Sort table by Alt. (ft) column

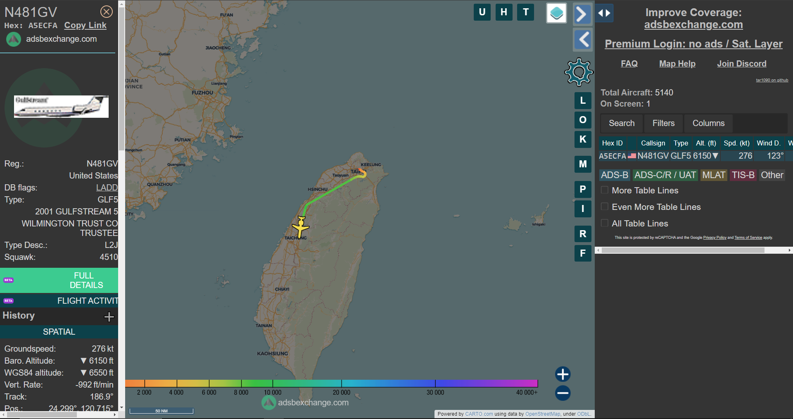[706, 143]
